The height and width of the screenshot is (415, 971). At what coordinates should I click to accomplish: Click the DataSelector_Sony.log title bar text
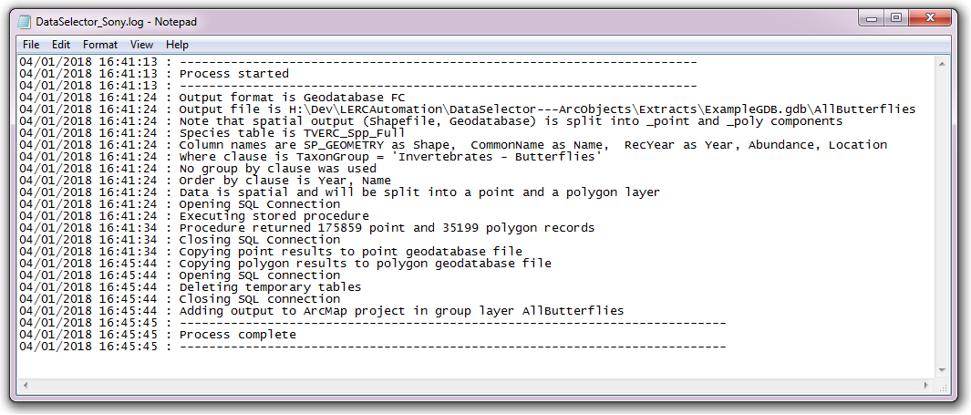116,22
